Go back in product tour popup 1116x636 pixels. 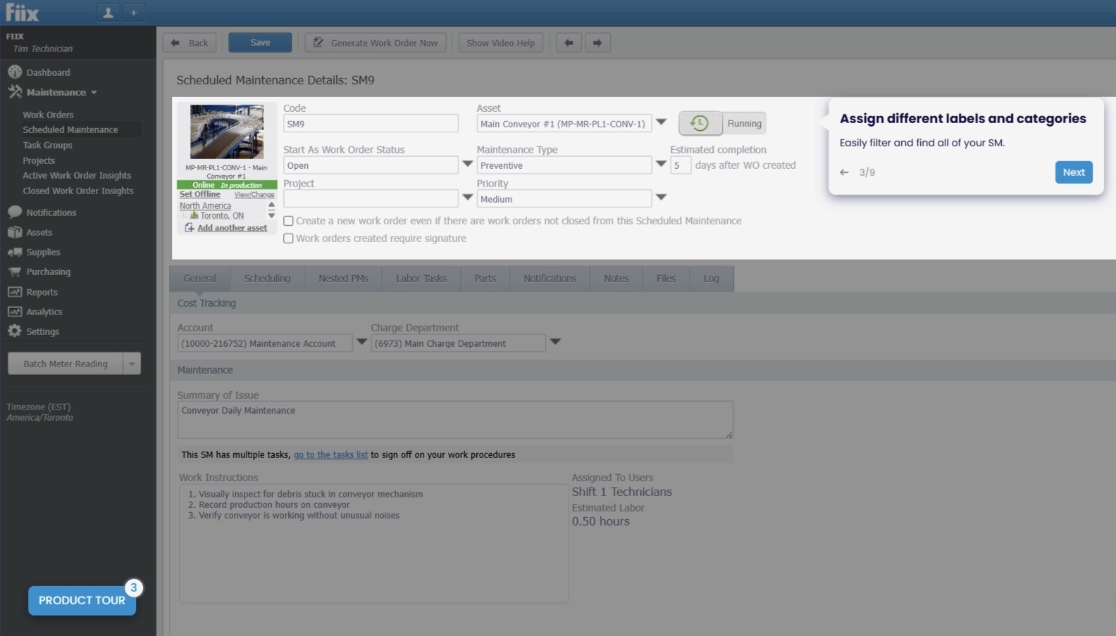(x=844, y=172)
